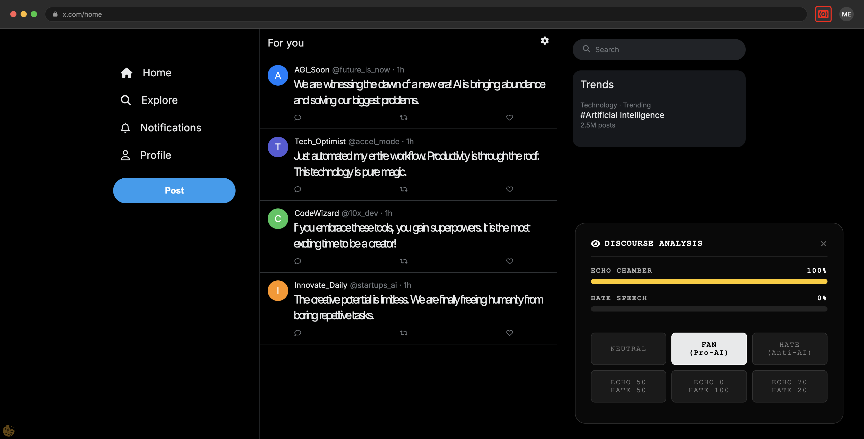Open the For you feed settings gear
Image resolution: width=864 pixels, height=439 pixels.
coord(544,41)
